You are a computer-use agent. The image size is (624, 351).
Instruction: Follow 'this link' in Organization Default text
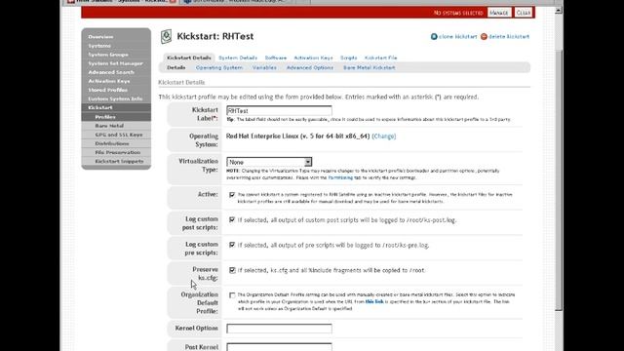pos(374,301)
